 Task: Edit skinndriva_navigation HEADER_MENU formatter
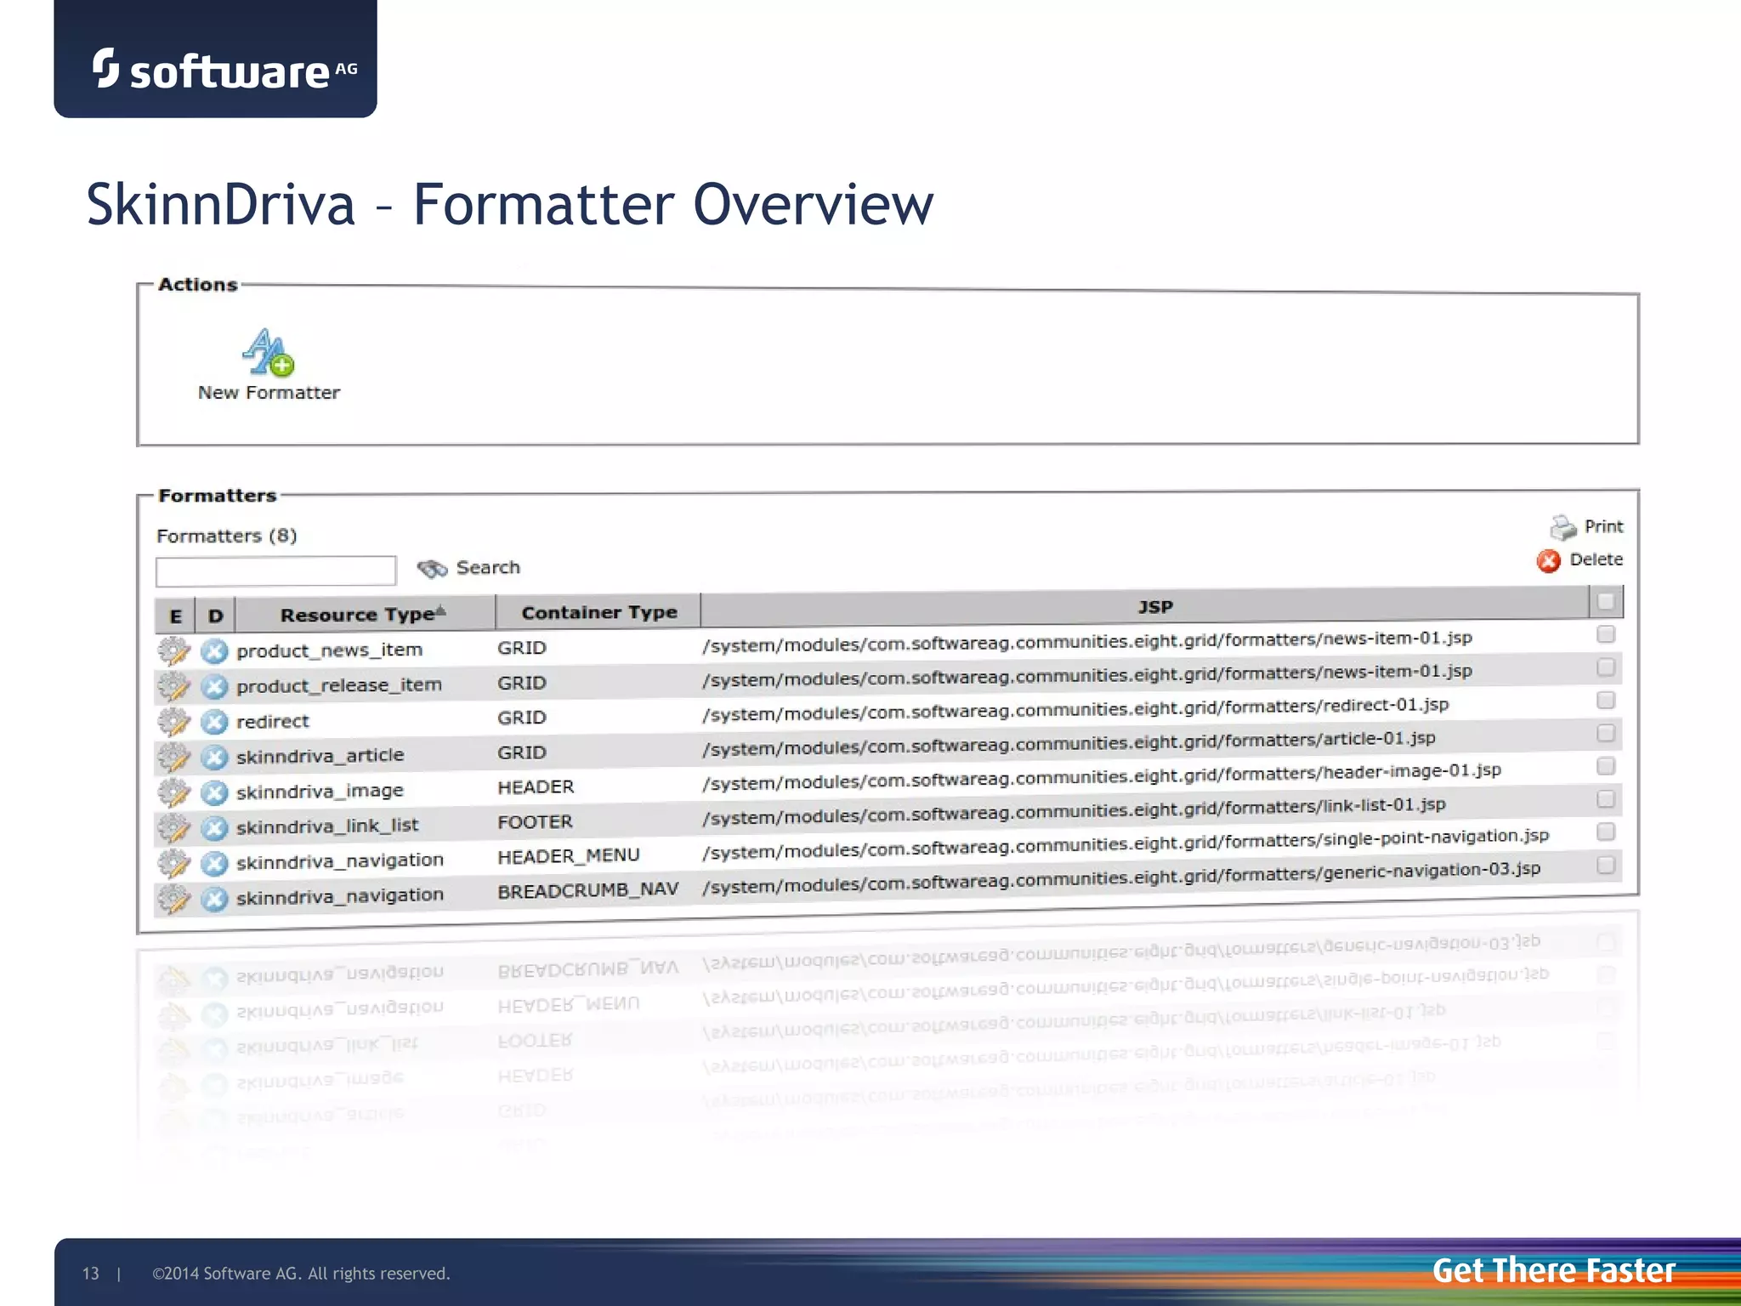(174, 863)
